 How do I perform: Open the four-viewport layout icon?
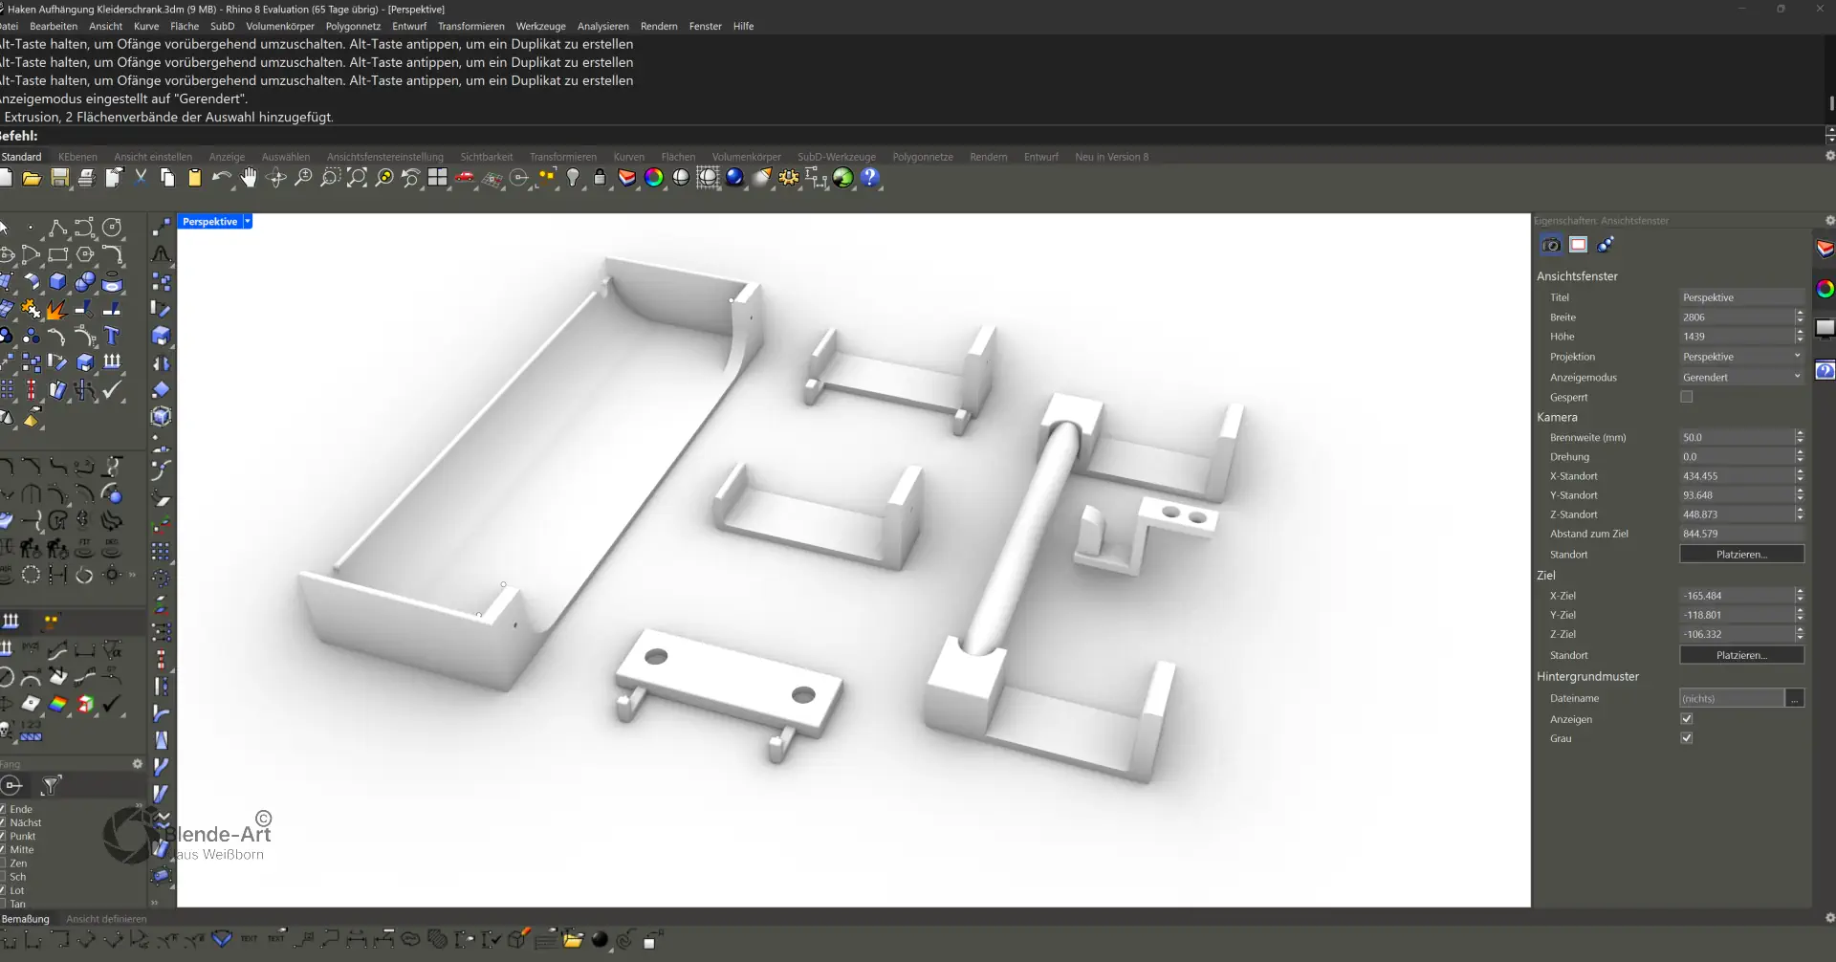[438, 178]
